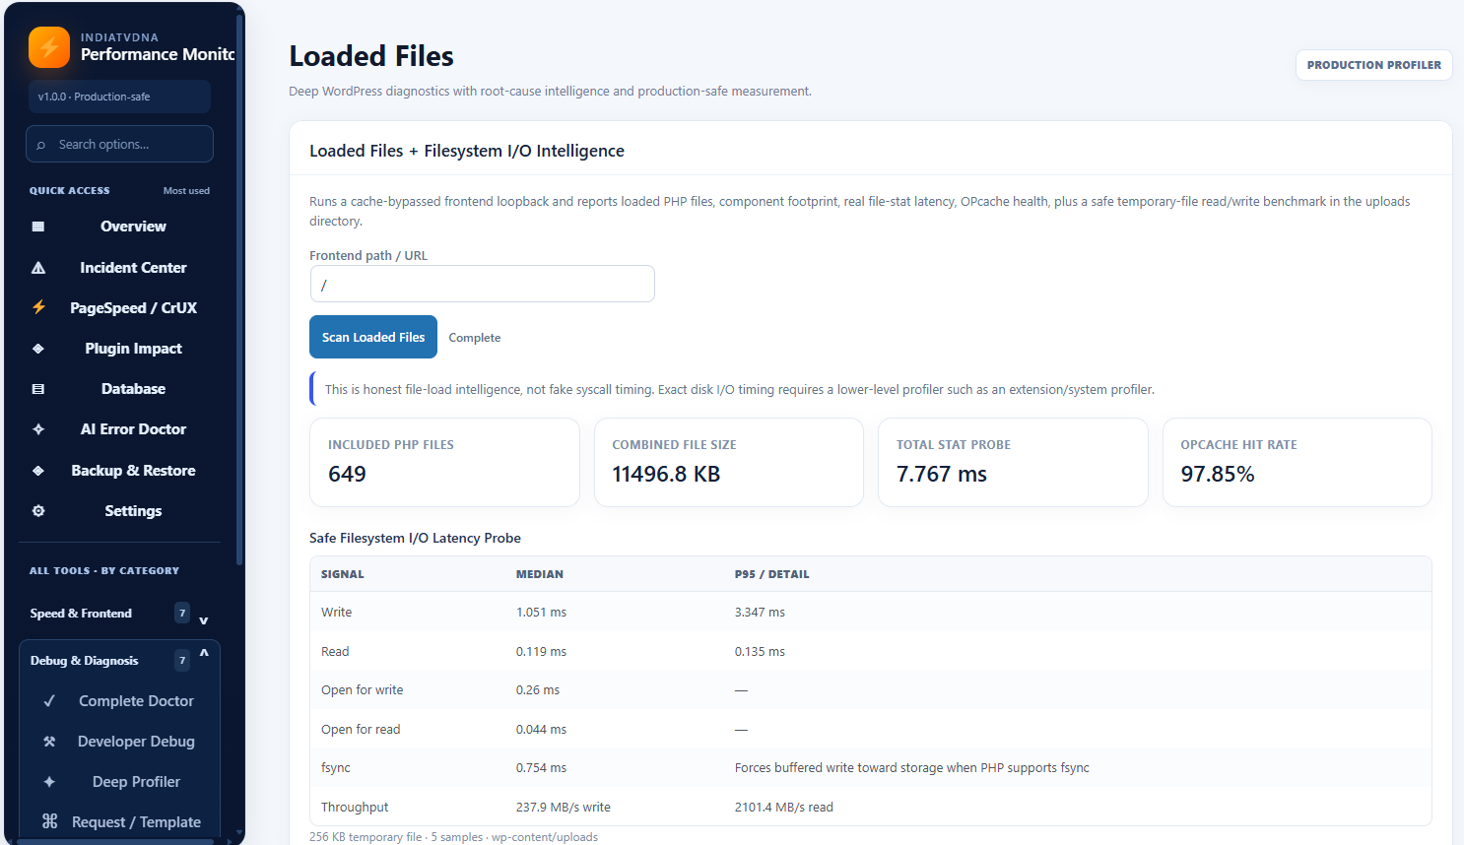Click the OPcache Hit Rate card
The height and width of the screenshot is (845, 1464).
click(1298, 462)
